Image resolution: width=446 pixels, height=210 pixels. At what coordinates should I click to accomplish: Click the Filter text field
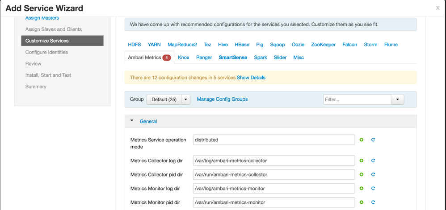click(x=357, y=99)
